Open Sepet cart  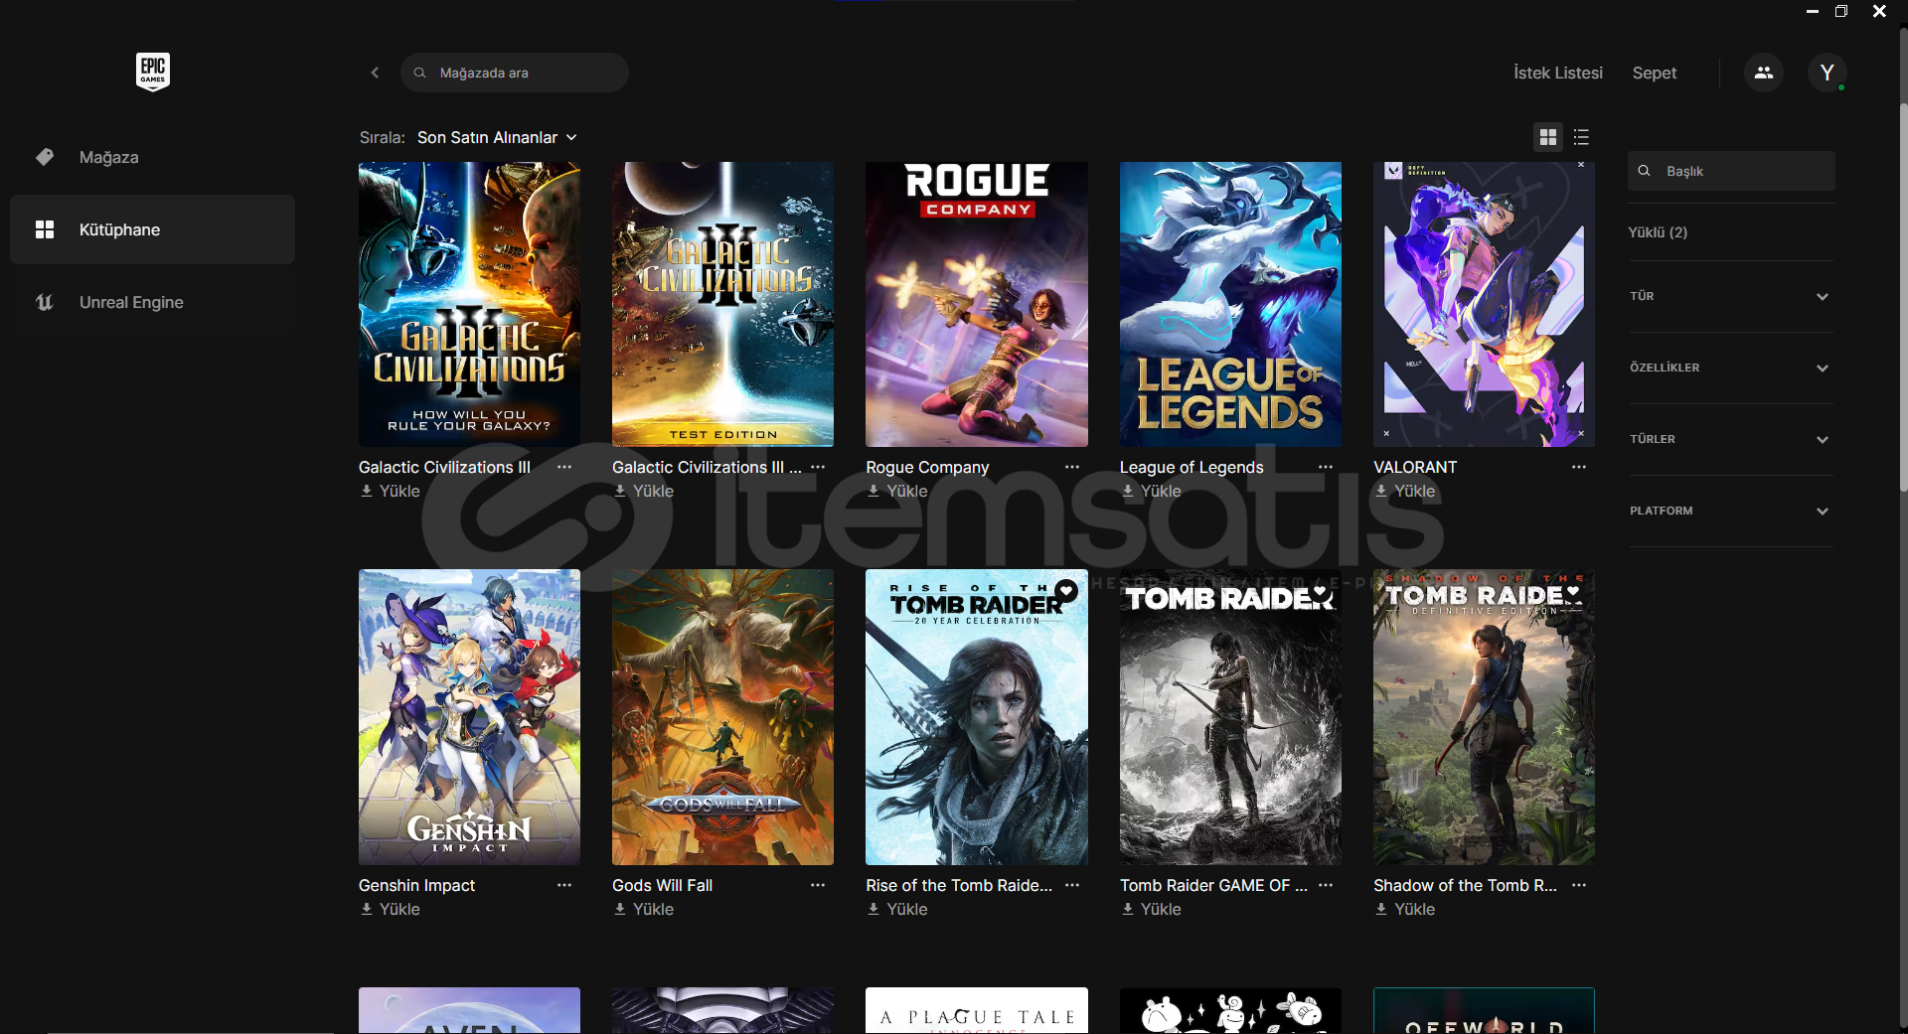(1655, 73)
